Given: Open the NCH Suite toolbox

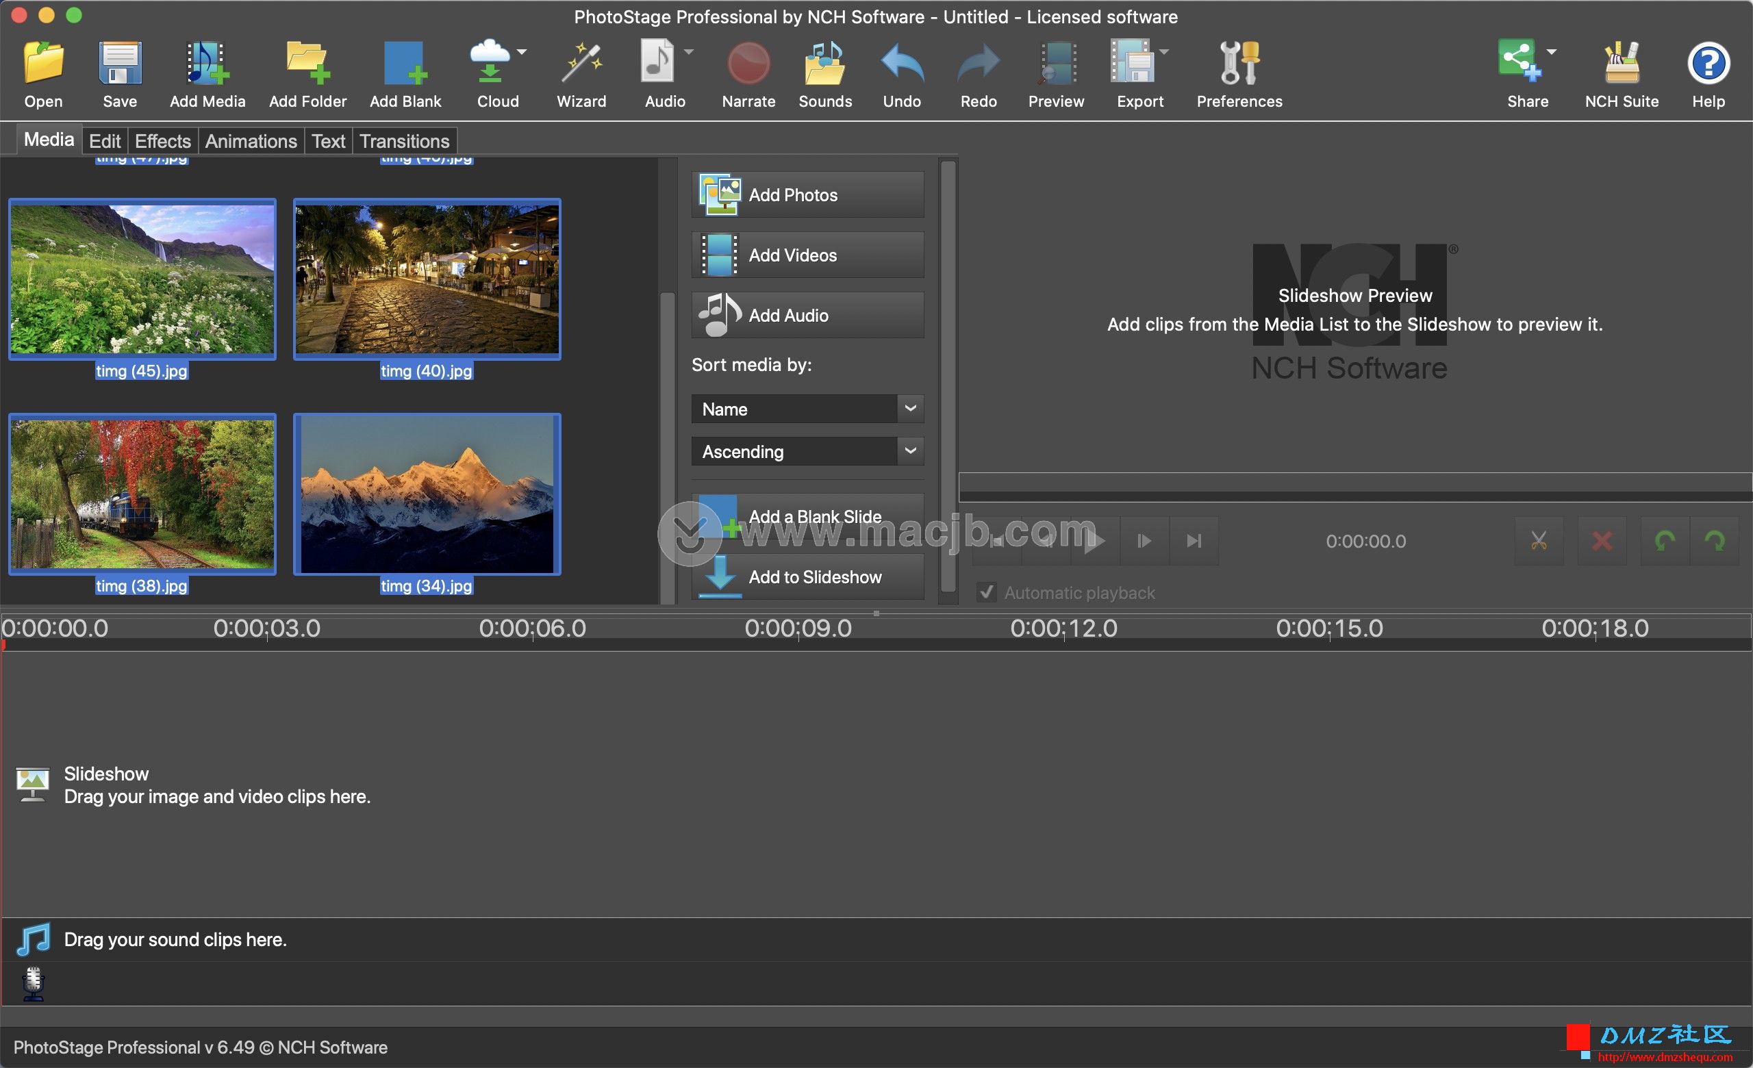Looking at the screenshot, I should pos(1622,62).
